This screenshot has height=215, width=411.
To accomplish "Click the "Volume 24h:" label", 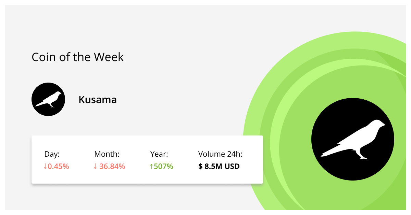I will [x=220, y=154].
